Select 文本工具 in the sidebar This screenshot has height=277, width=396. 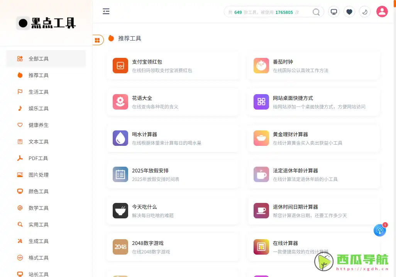(x=46, y=142)
